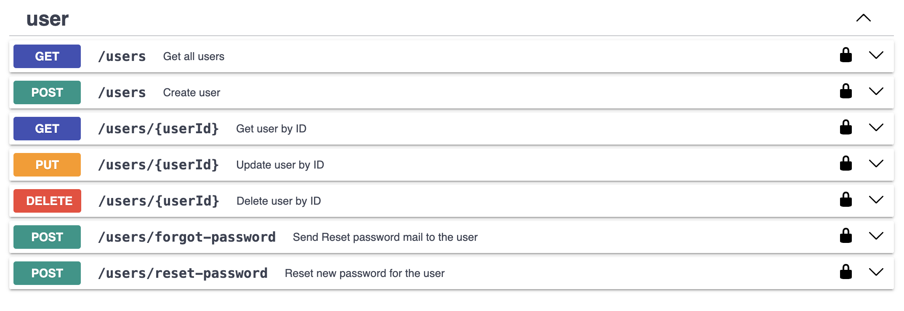Select the red DELETE method badge

(47, 200)
